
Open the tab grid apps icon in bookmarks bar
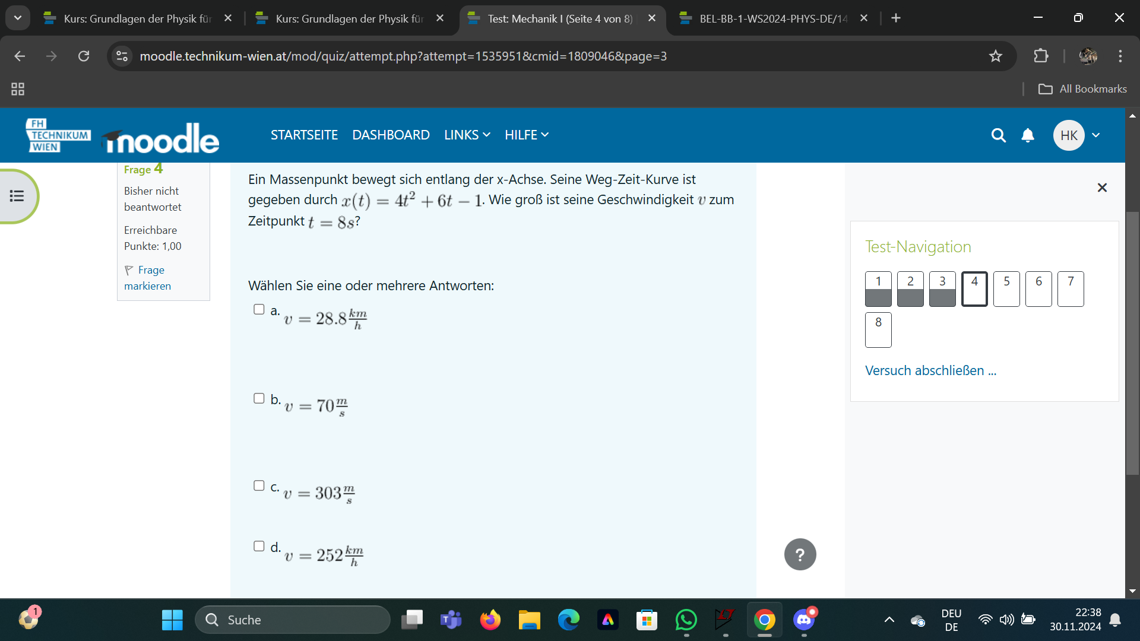tap(18, 89)
